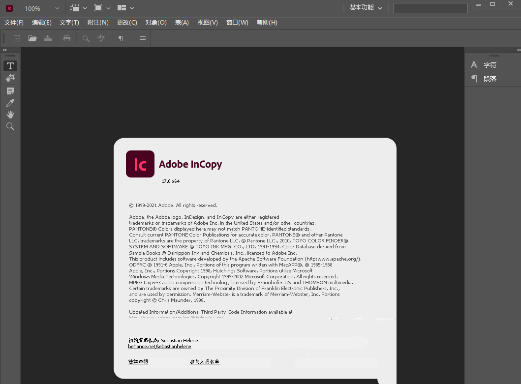Open the 法律声明 link

tap(138, 362)
